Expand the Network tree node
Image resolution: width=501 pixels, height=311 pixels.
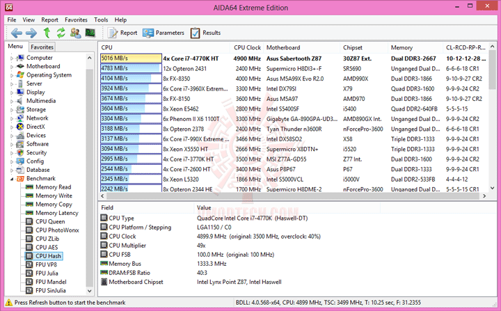click(12, 118)
